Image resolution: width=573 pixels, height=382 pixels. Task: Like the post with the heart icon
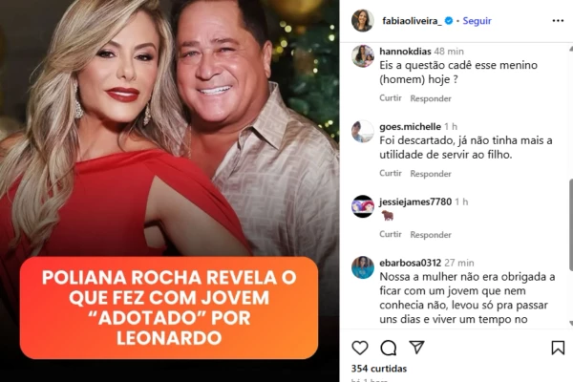(360, 348)
